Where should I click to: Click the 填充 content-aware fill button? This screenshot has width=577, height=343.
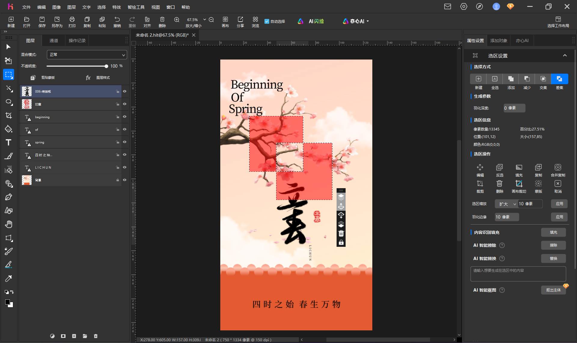(553, 232)
